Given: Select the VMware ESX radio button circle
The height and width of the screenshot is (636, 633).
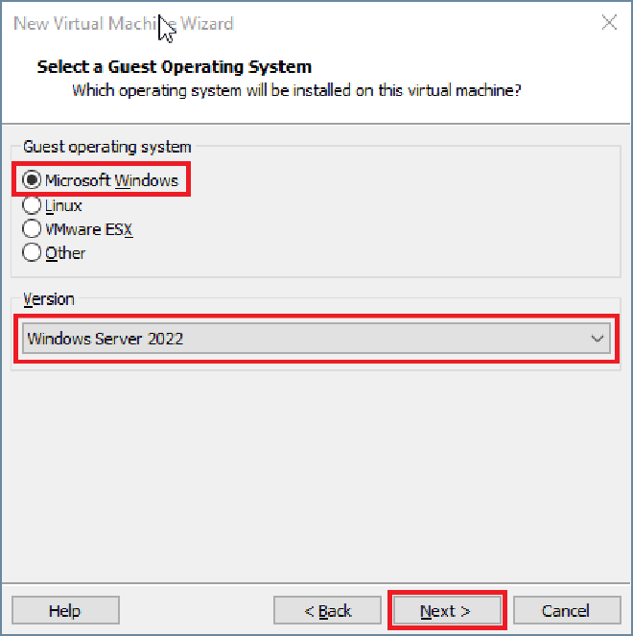Looking at the screenshot, I should pos(32,229).
